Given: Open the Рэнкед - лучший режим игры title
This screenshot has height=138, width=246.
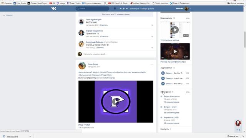Looking at the screenshot, I should pyautogui.click(x=173, y=62).
